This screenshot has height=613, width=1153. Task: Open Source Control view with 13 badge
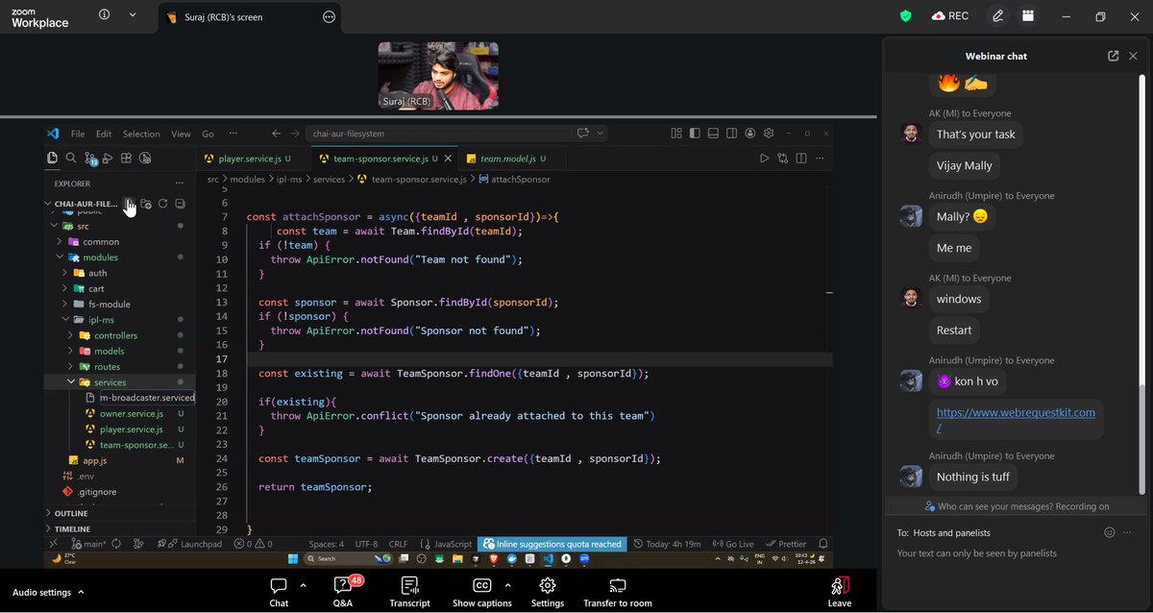point(90,159)
